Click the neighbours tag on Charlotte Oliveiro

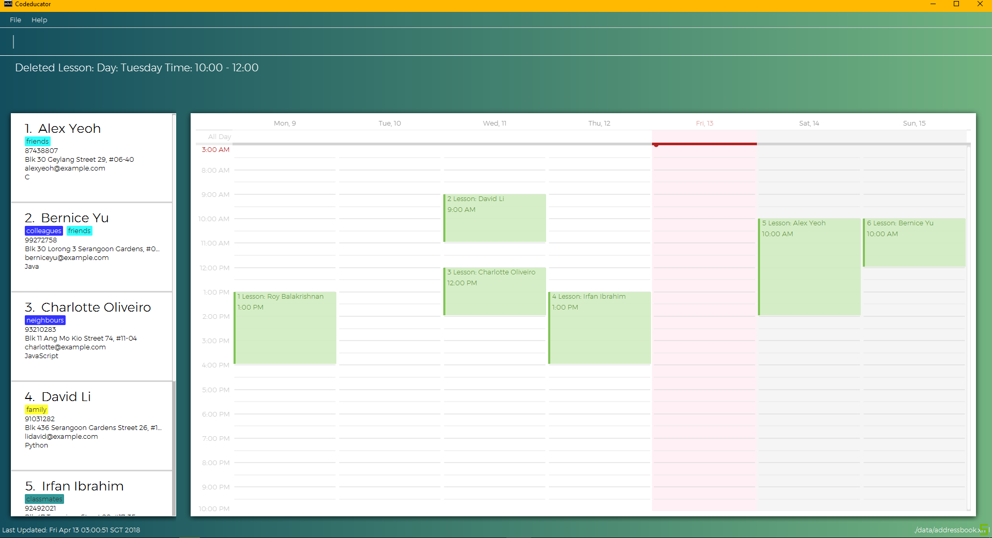[45, 320]
